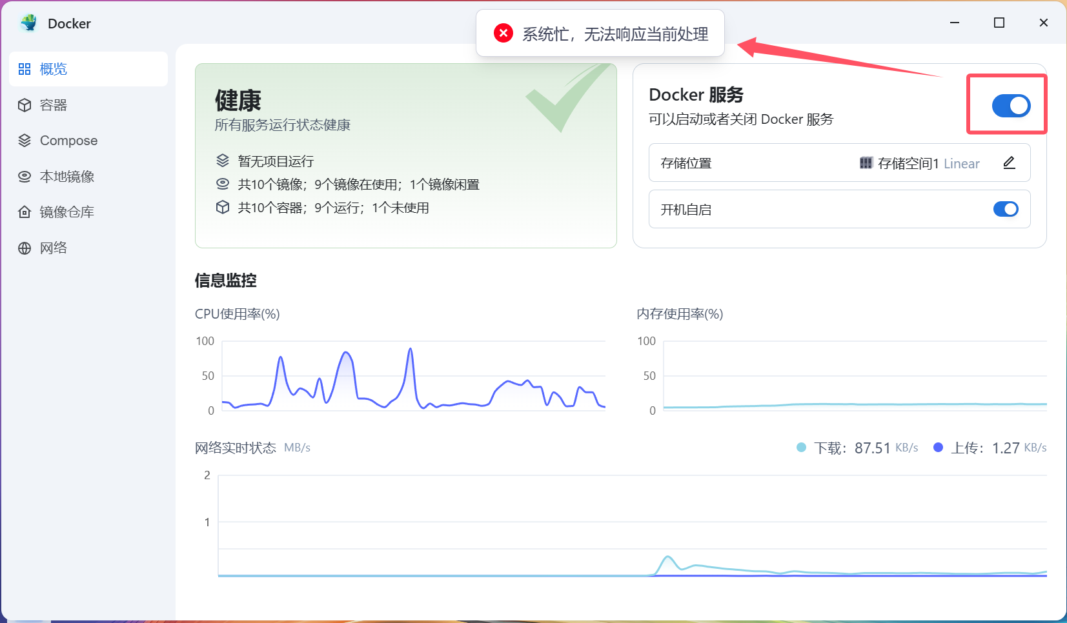Click the layers icon next to 暂无项目运行
The image size is (1067, 623).
223,161
